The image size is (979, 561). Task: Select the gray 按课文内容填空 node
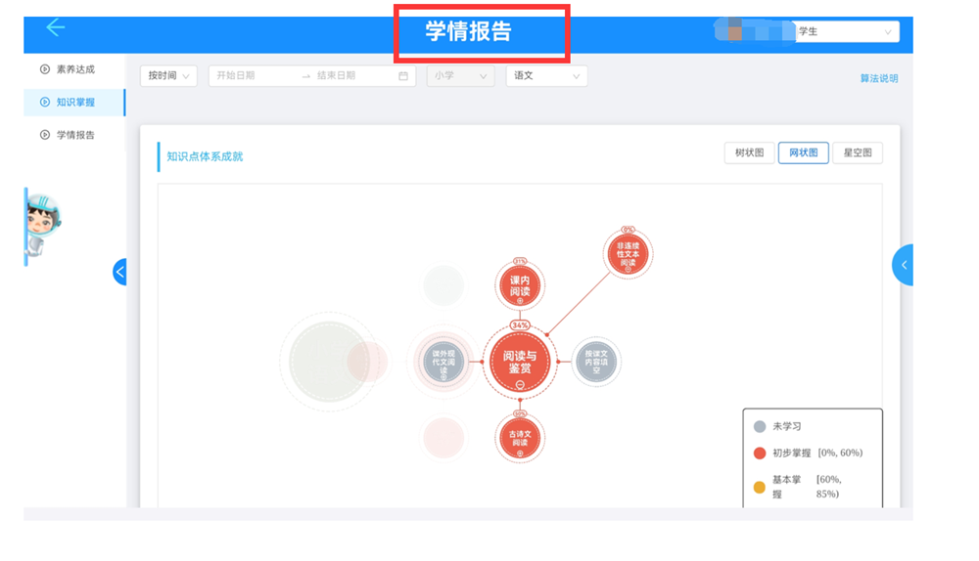tap(595, 362)
